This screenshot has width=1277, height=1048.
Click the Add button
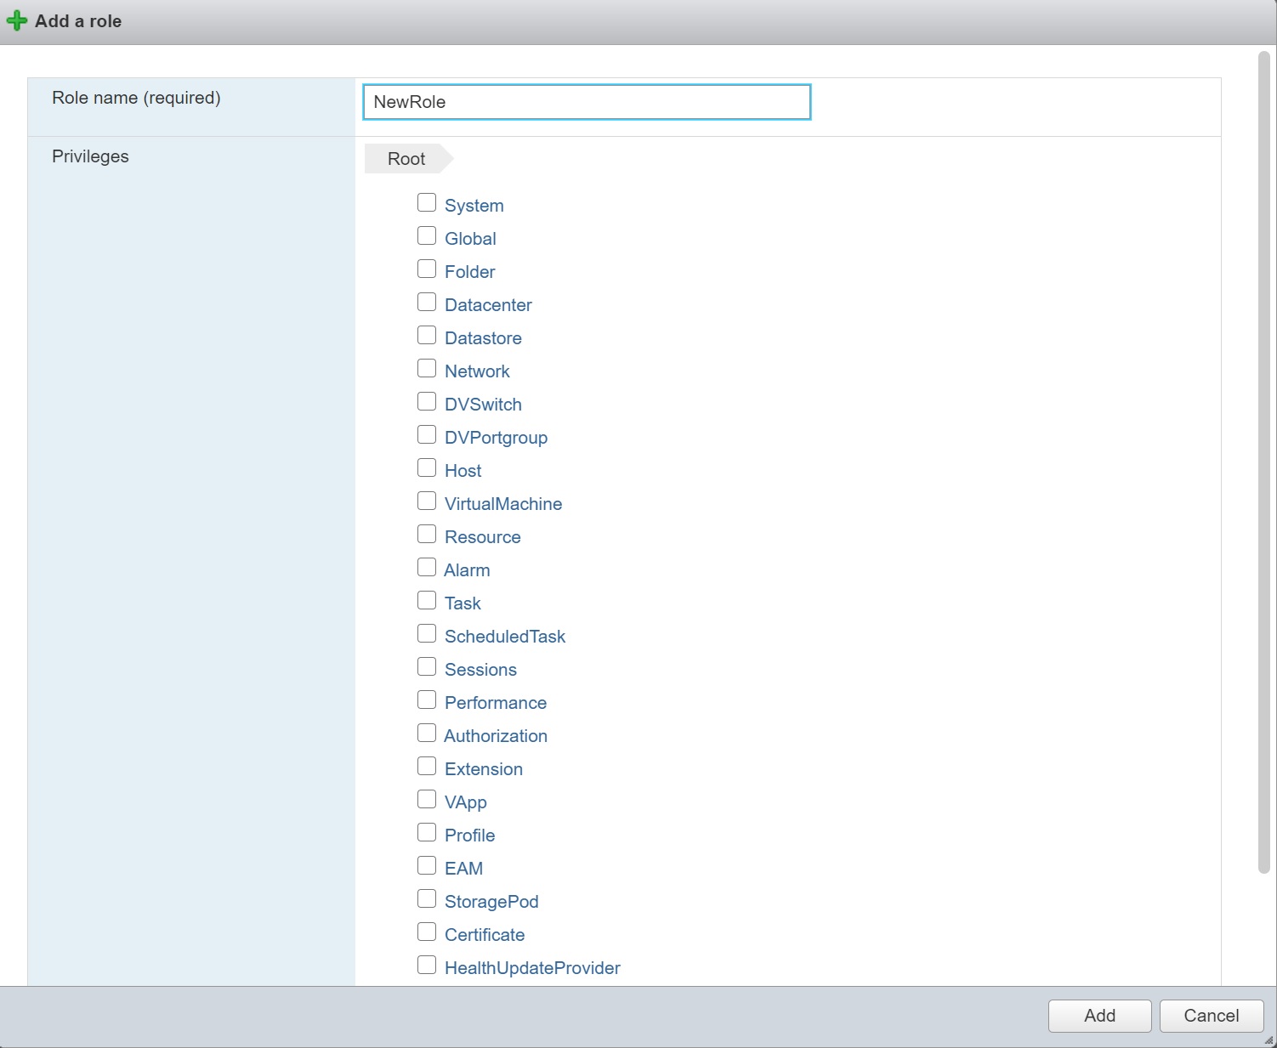(1099, 1016)
